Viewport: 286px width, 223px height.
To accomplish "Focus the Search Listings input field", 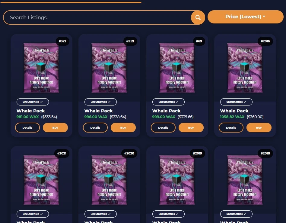I will 97,17.
